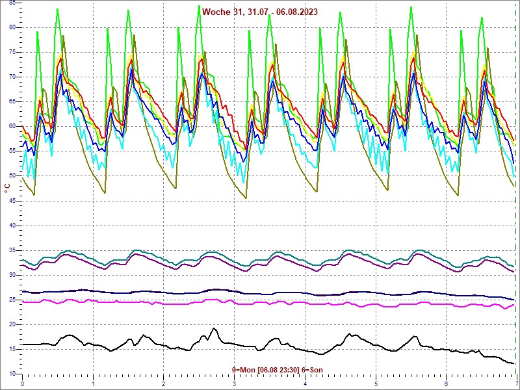The image size is (520, 390).
Task: Click y-axis label 85
Action: point(12,3)
